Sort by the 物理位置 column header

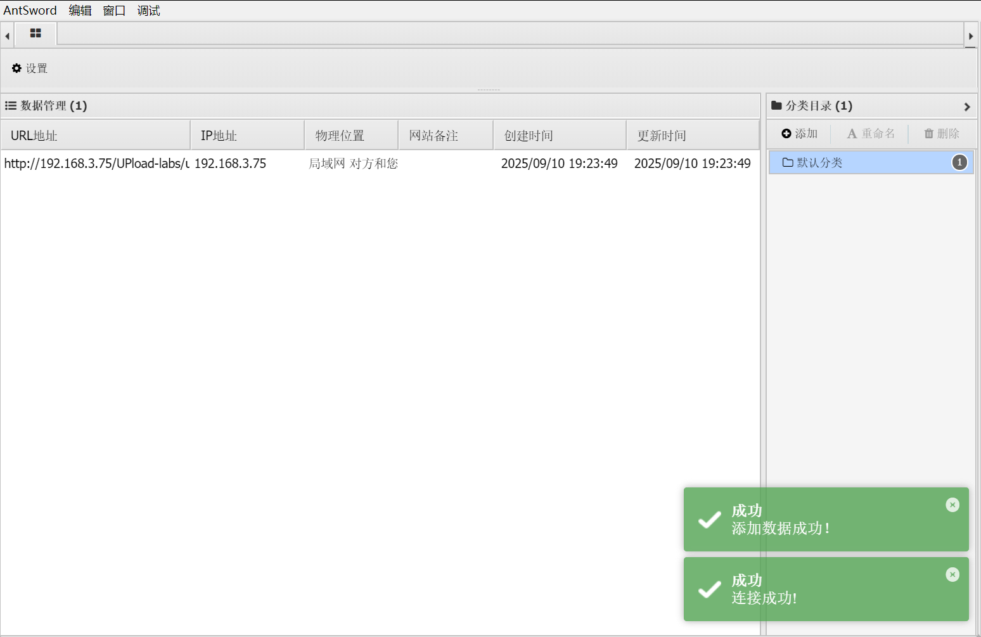click(x=351, y=135)
